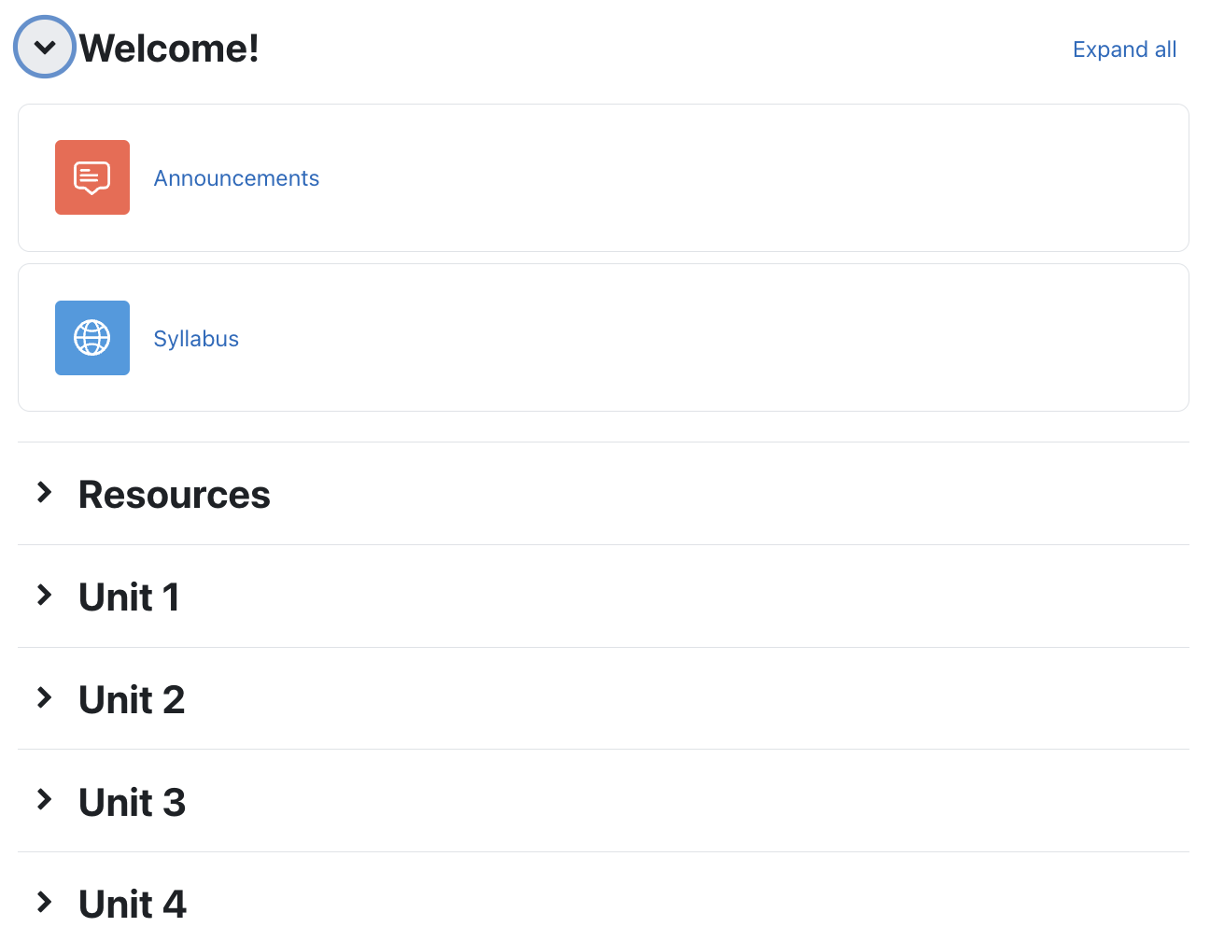Click the globe symbol on the blue tile
The image size is (1210, 941).
(92, 338)
